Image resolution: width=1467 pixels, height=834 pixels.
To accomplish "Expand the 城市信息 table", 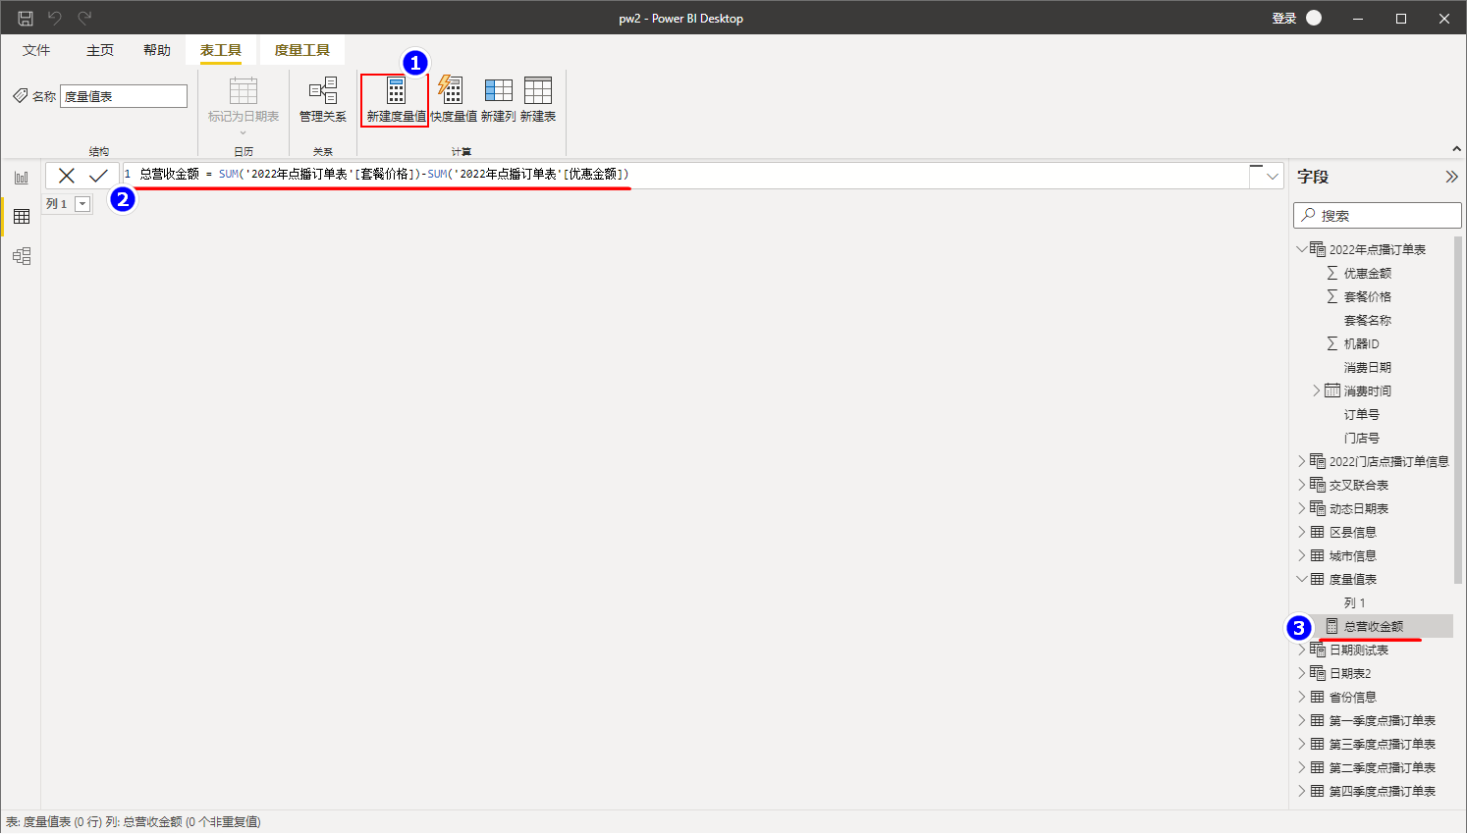I will pyautogui.click(x=1302, y=555).
